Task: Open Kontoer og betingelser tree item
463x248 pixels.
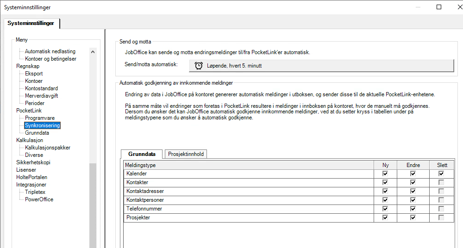Action: tap(50, 59)
